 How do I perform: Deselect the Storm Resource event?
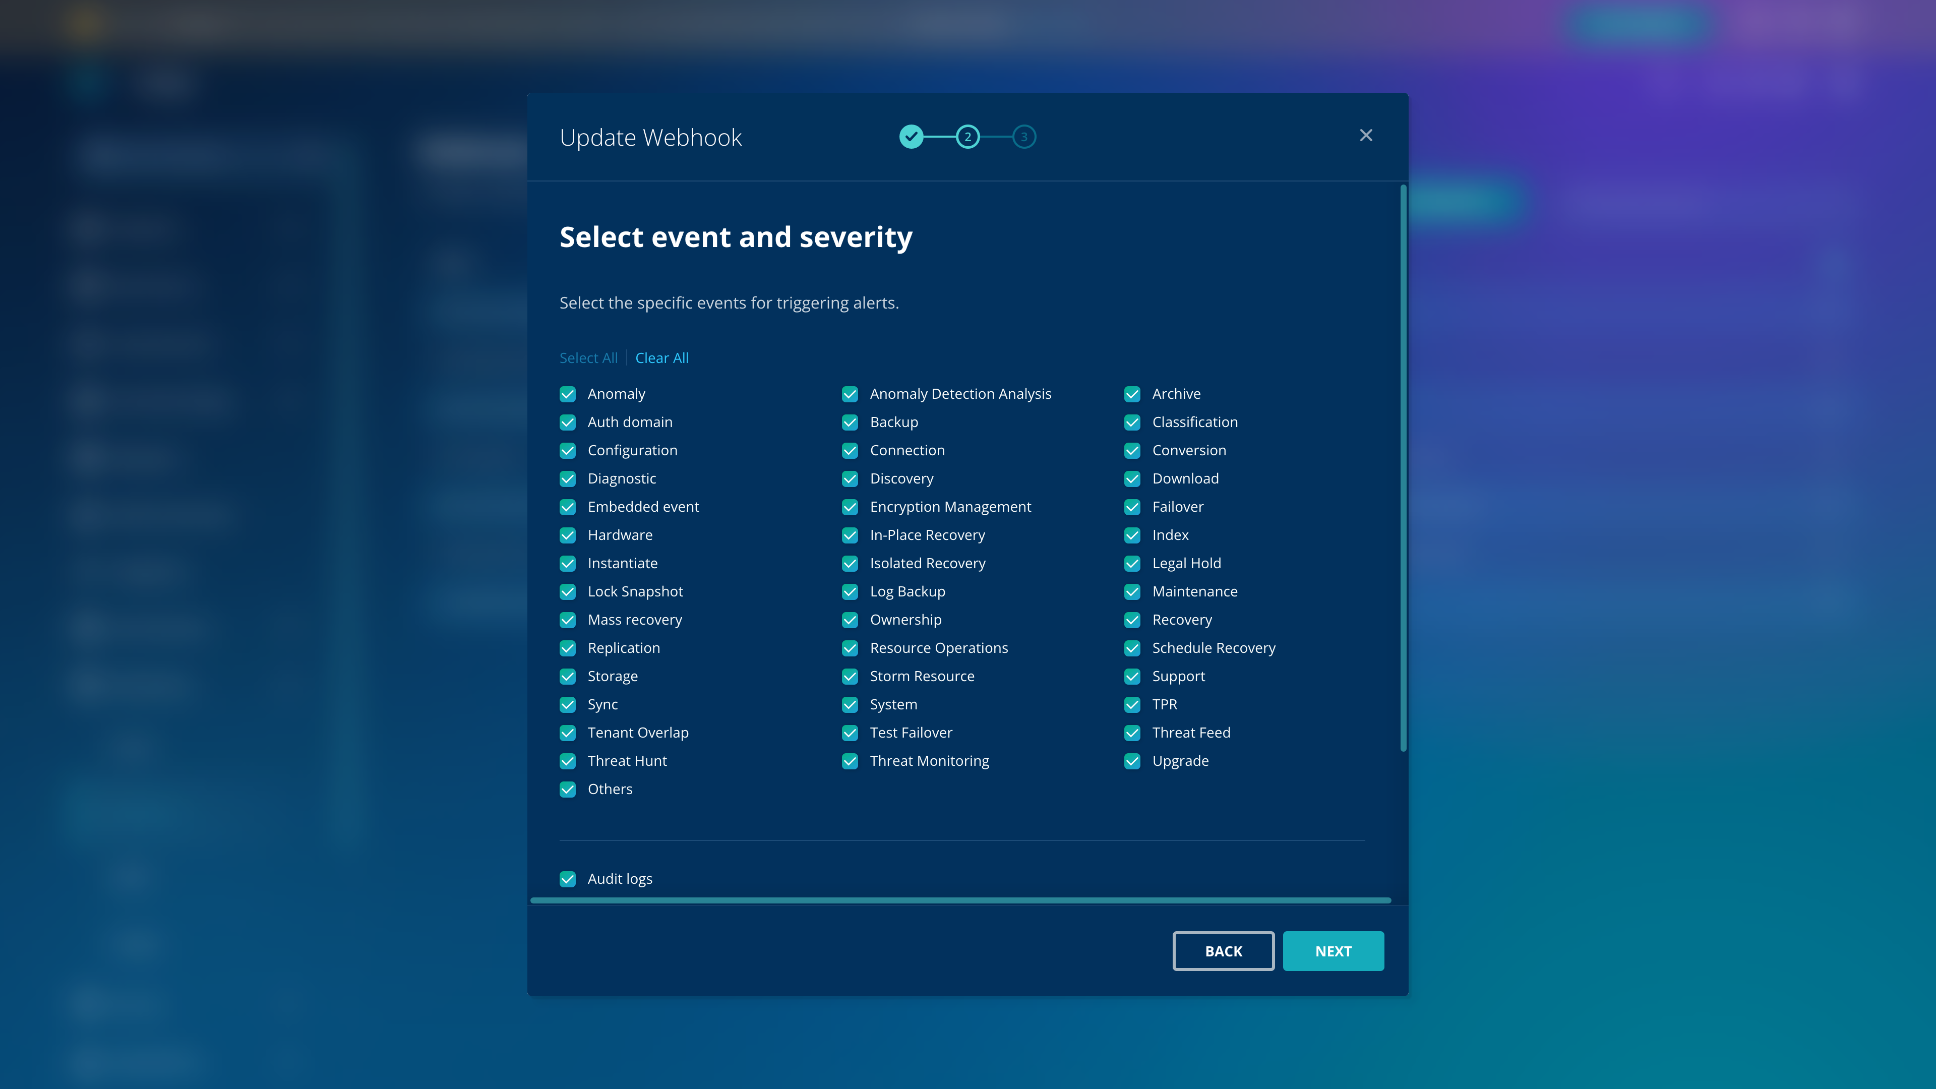tap(850, 677)
